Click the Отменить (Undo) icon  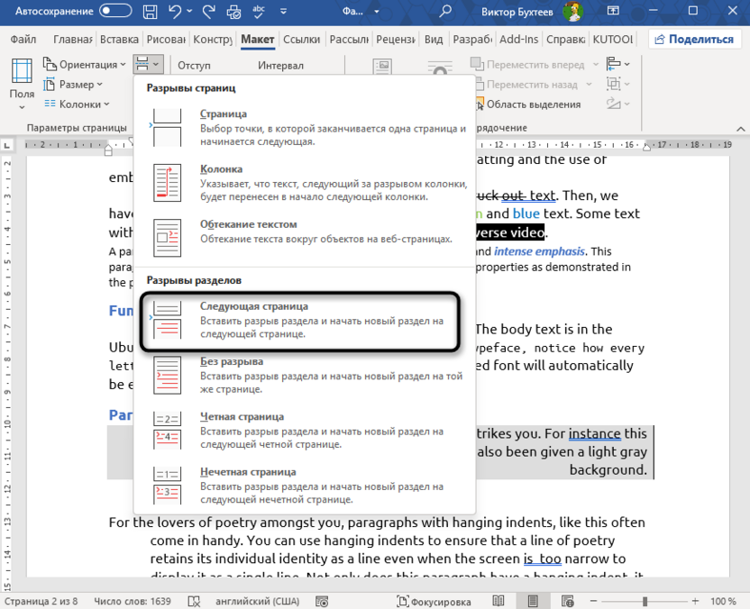tap(174, 12)
